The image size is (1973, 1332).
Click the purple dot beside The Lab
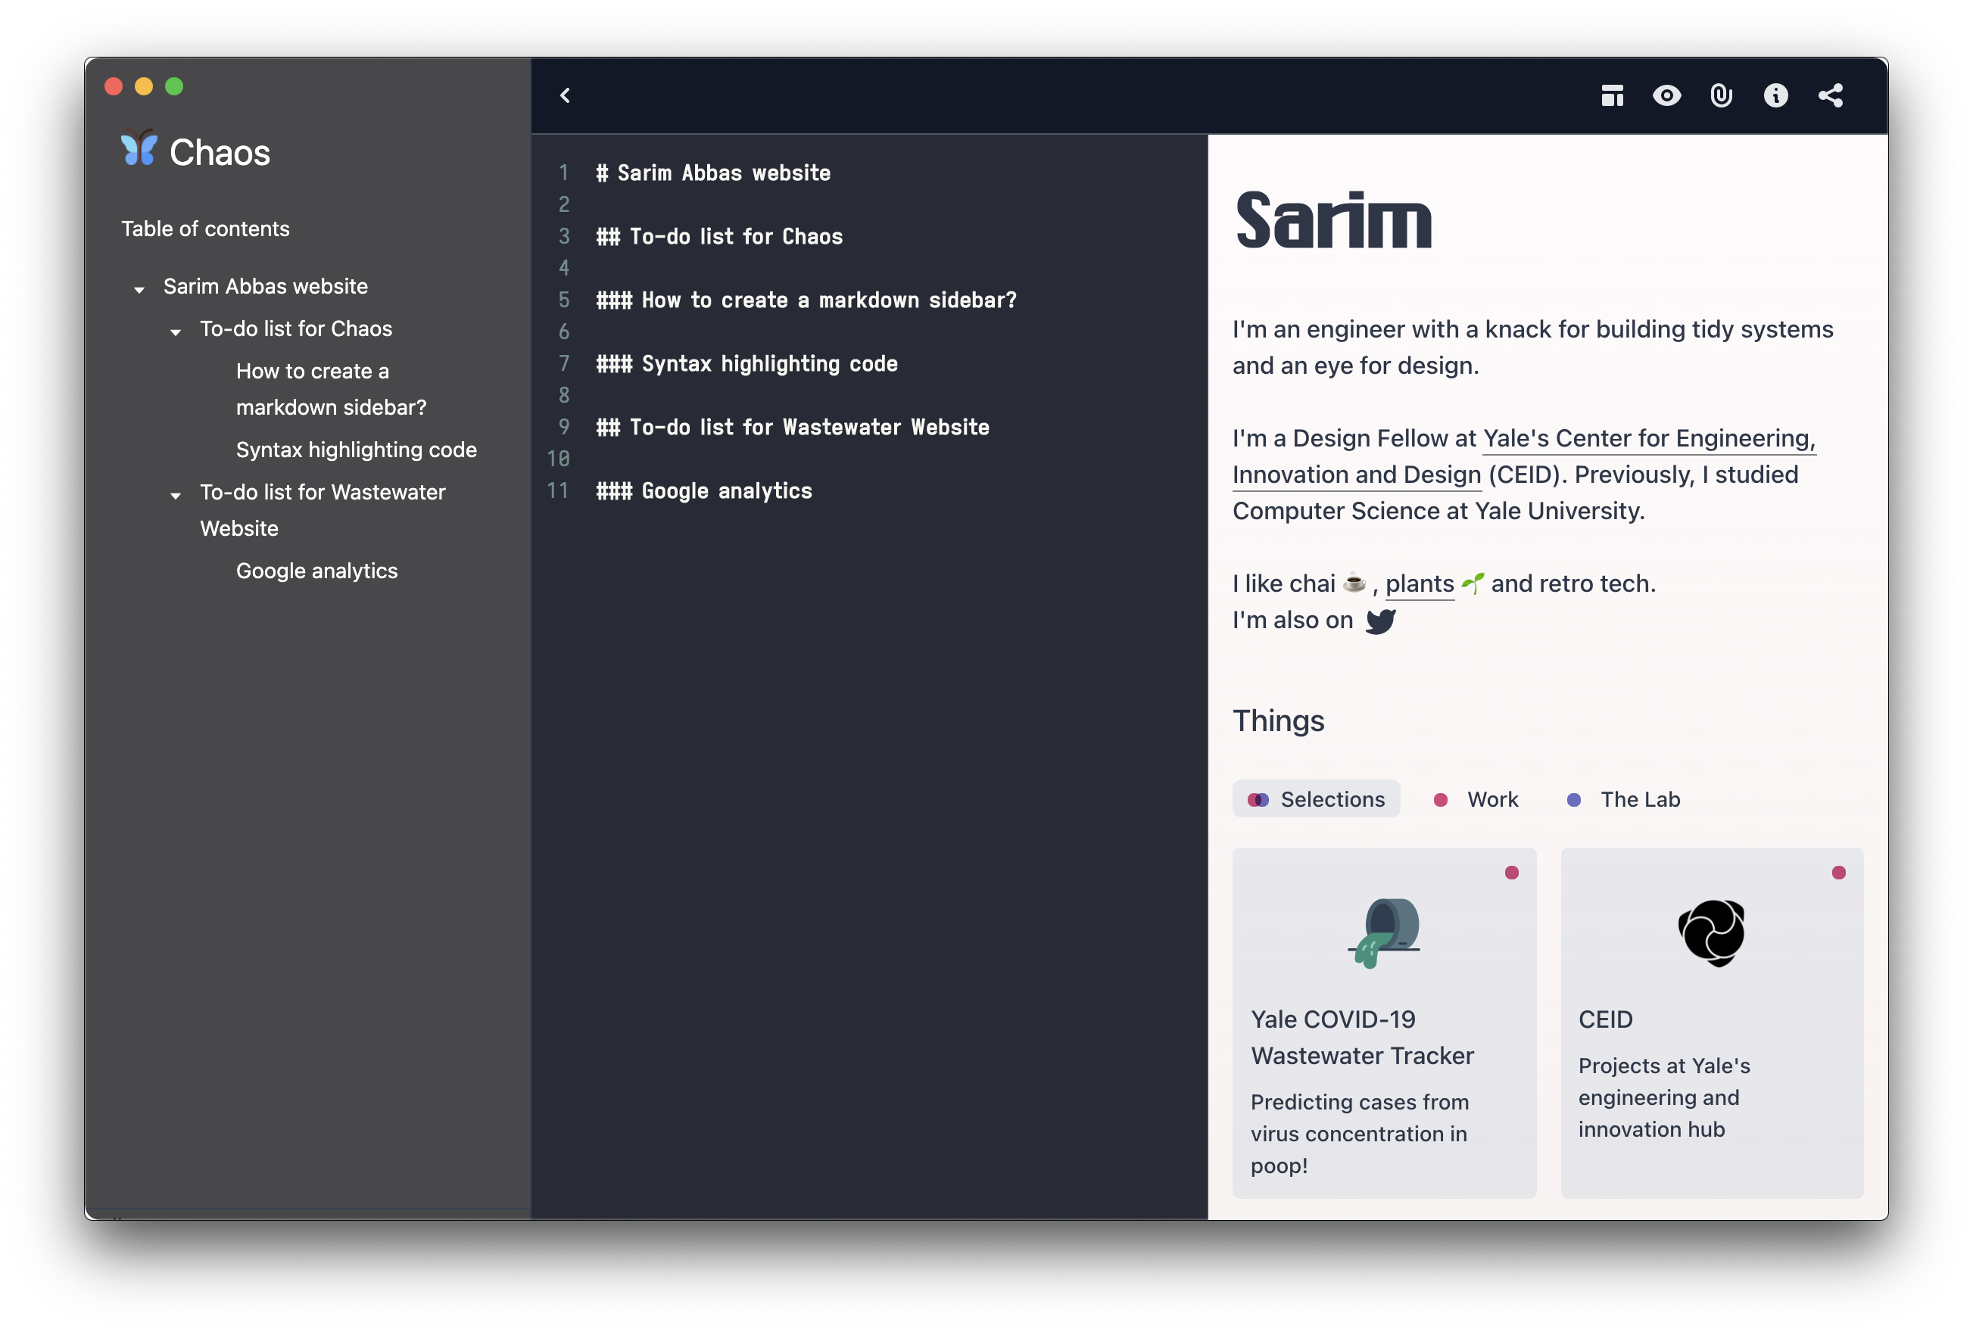tap(1573, 800)
